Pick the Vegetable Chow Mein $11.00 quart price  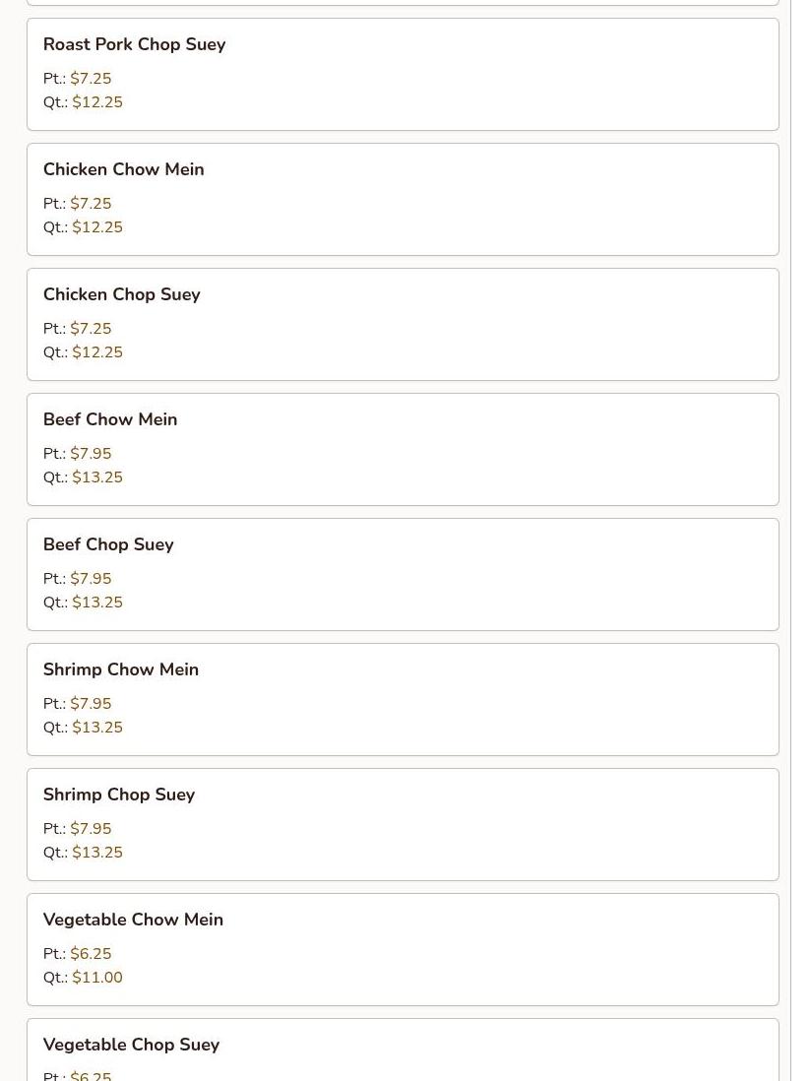[x=97, y=977]
